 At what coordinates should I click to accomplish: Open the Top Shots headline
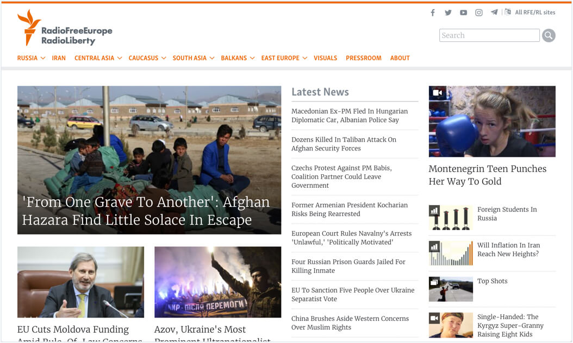pyautogui.click(x=492, y=281)
